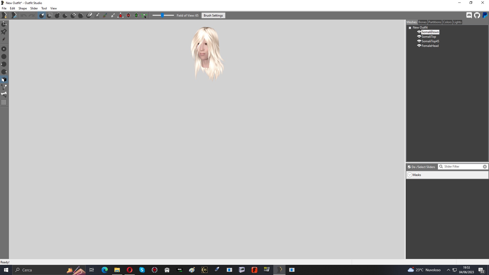
Task: Click the Load Project toolbar icon
Action: tap(14, 16)
